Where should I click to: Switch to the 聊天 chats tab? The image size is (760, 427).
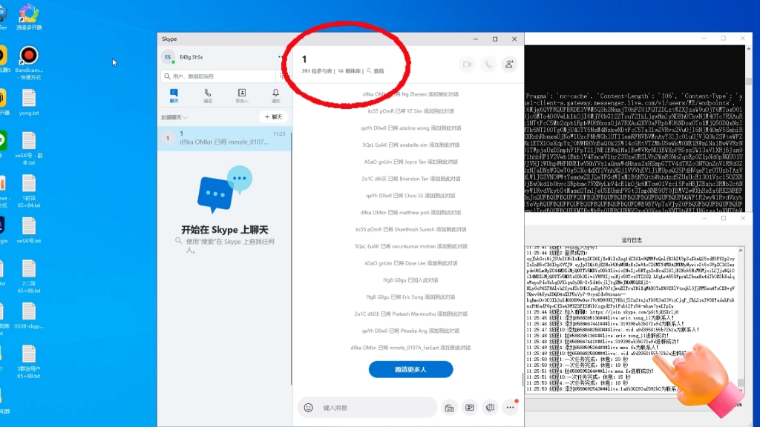[x=174, y=96]
